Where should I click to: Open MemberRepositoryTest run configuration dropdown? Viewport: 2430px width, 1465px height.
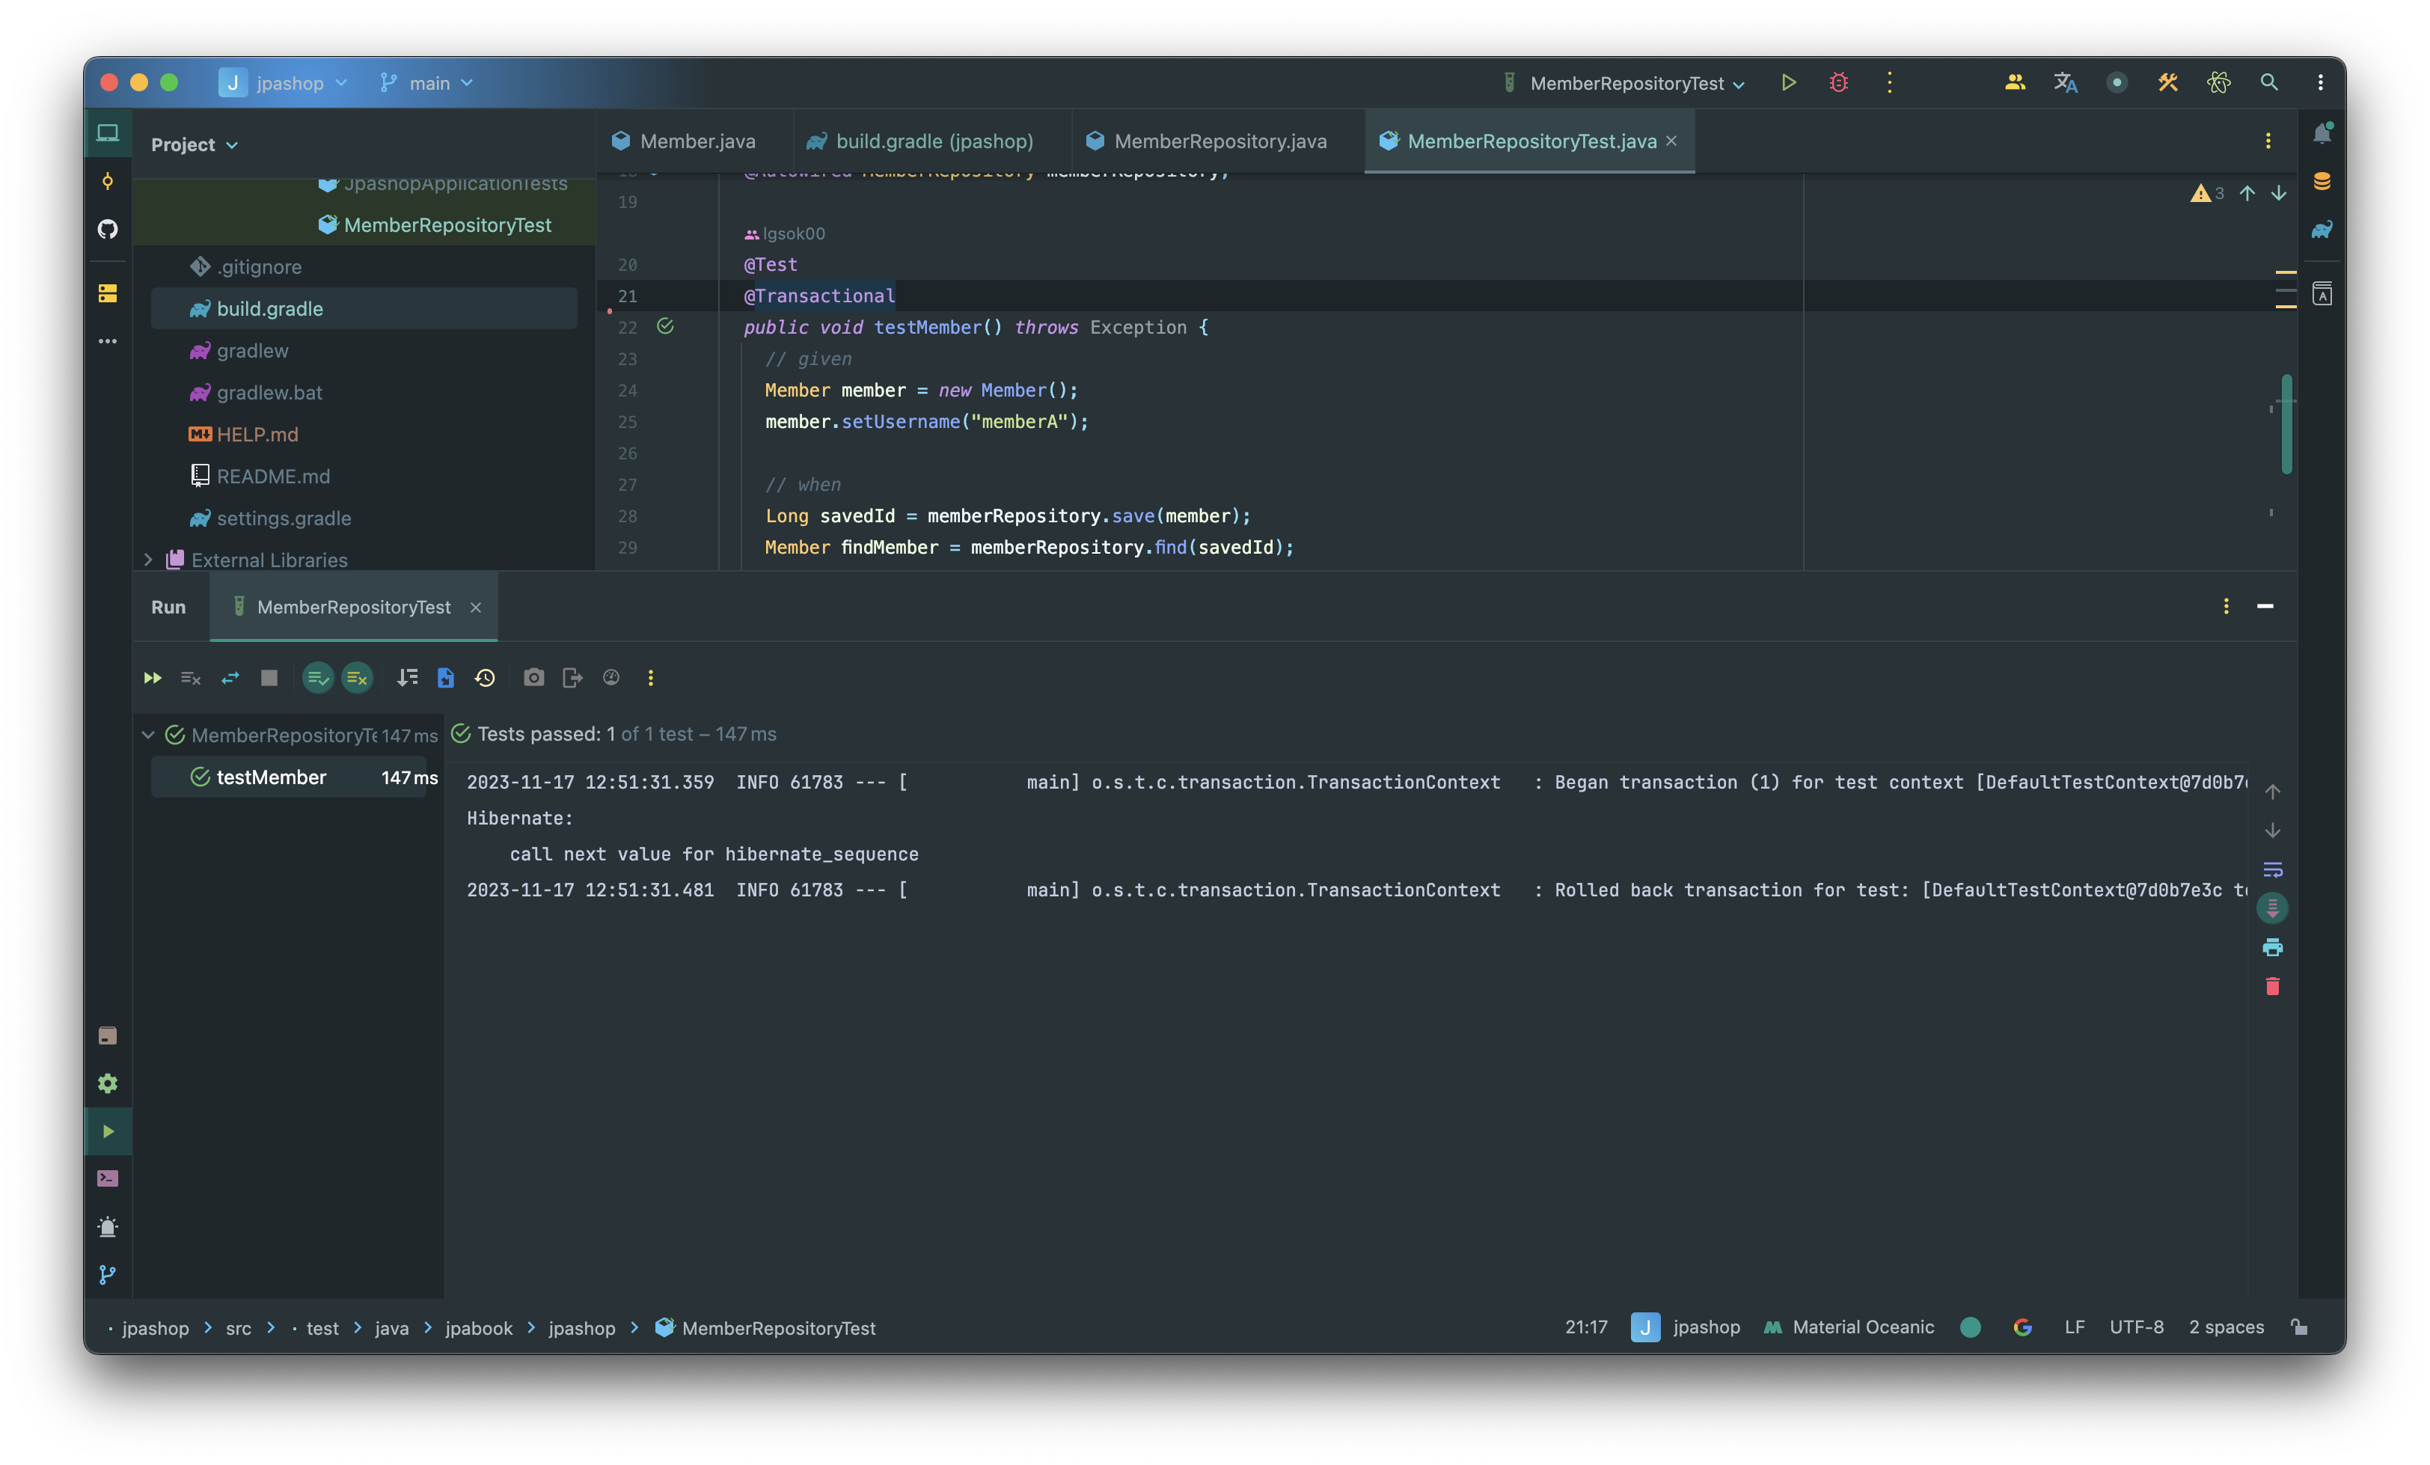1636,84
